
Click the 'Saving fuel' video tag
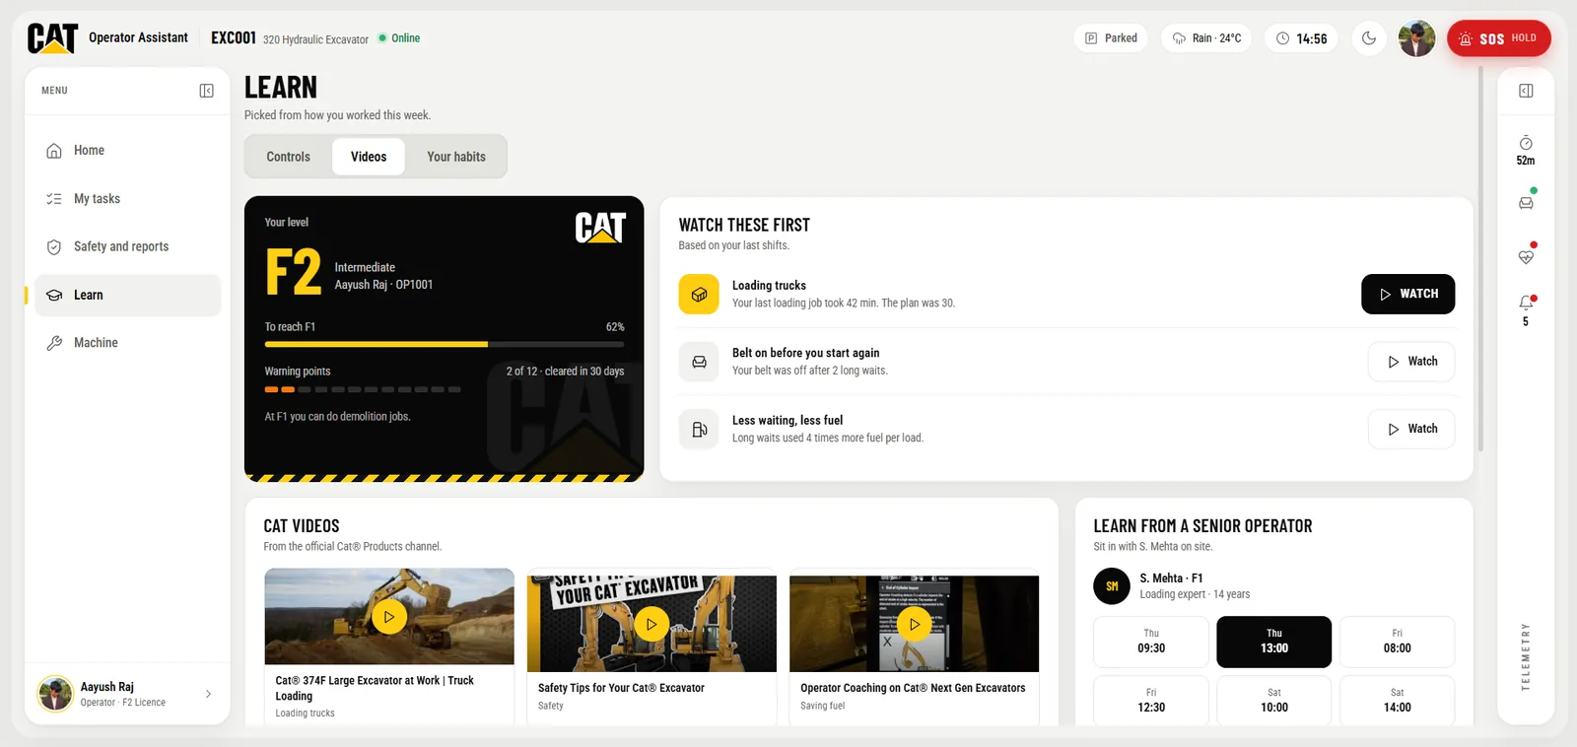pyautogui.click(x=822, y=706)
